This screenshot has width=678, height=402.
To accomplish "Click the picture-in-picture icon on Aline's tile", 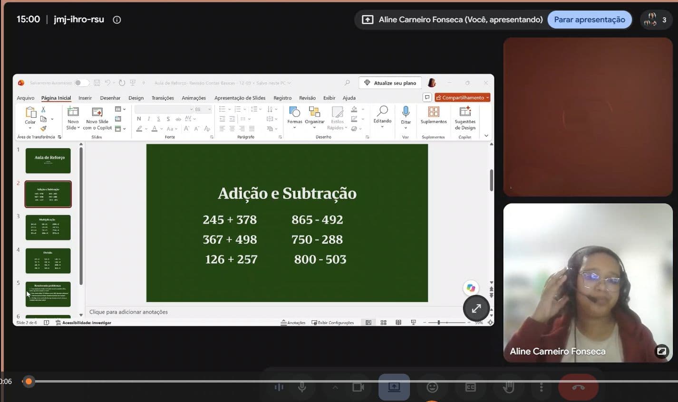I will pos(661,351).
